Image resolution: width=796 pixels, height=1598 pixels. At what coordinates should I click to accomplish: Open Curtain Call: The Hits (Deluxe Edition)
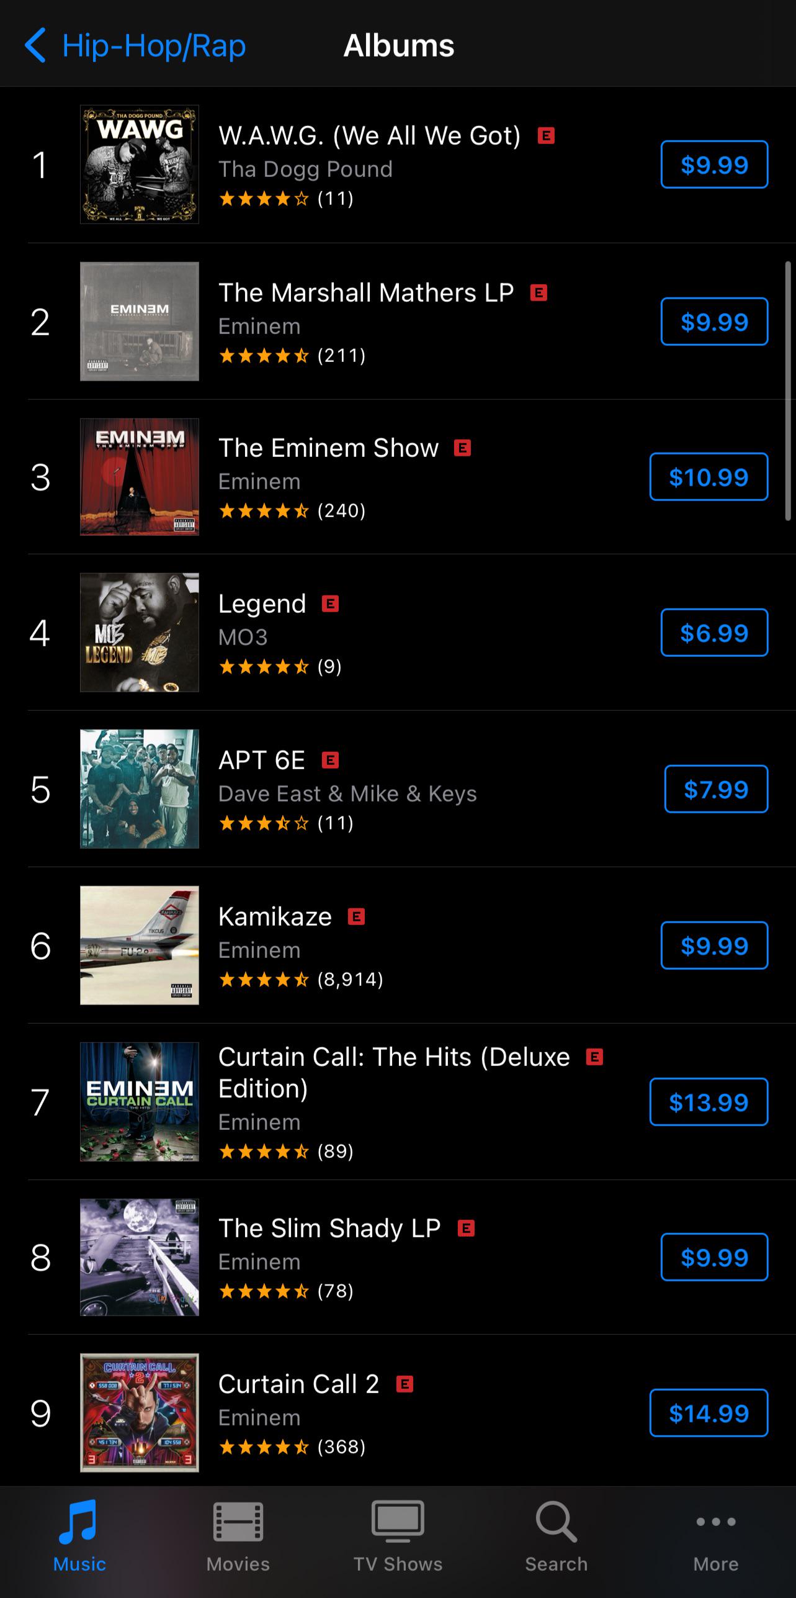point(394,1072)
